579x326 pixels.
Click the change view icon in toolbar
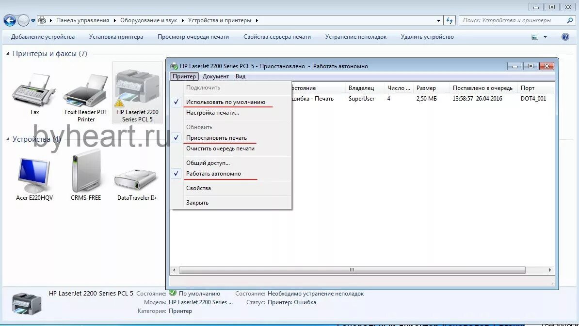pyautogui.click(x=535, y=37)
